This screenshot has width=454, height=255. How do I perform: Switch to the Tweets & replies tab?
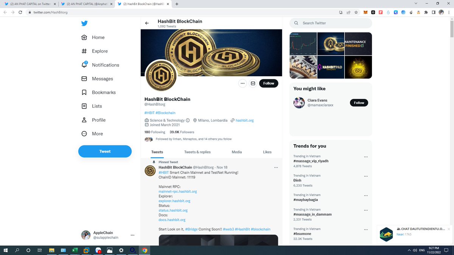[197, 152]
